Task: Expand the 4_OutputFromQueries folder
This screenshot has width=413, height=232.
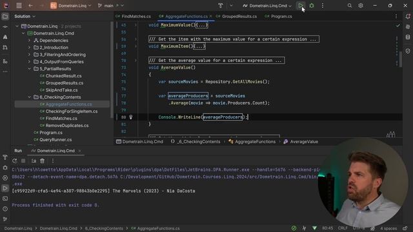Action: (29, 62)
